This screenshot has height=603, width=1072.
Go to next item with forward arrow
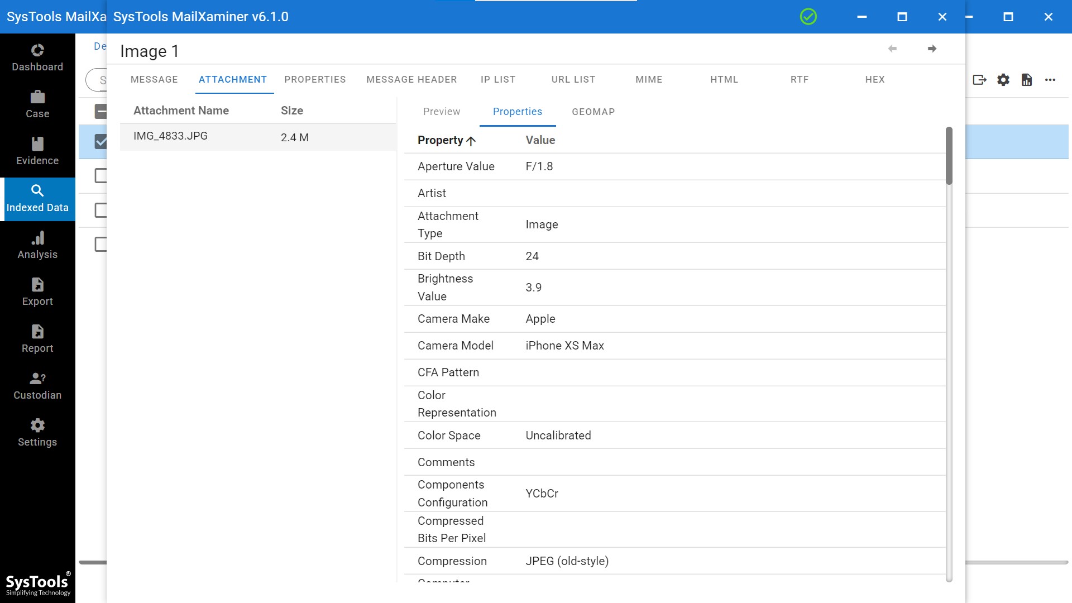click(932, 49)
